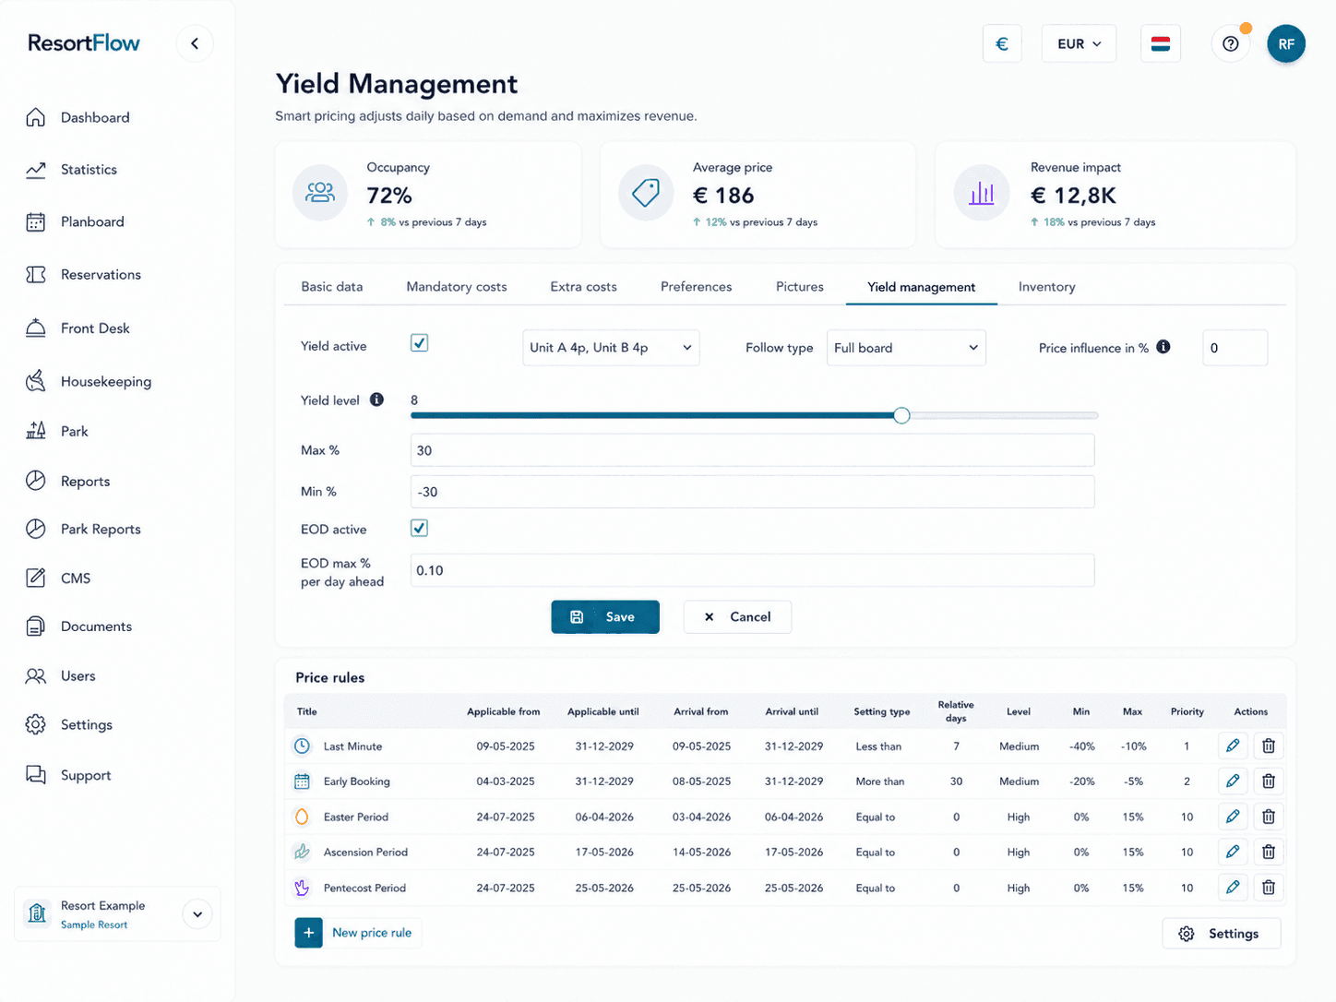Click the Documents icon

point(36,626)
